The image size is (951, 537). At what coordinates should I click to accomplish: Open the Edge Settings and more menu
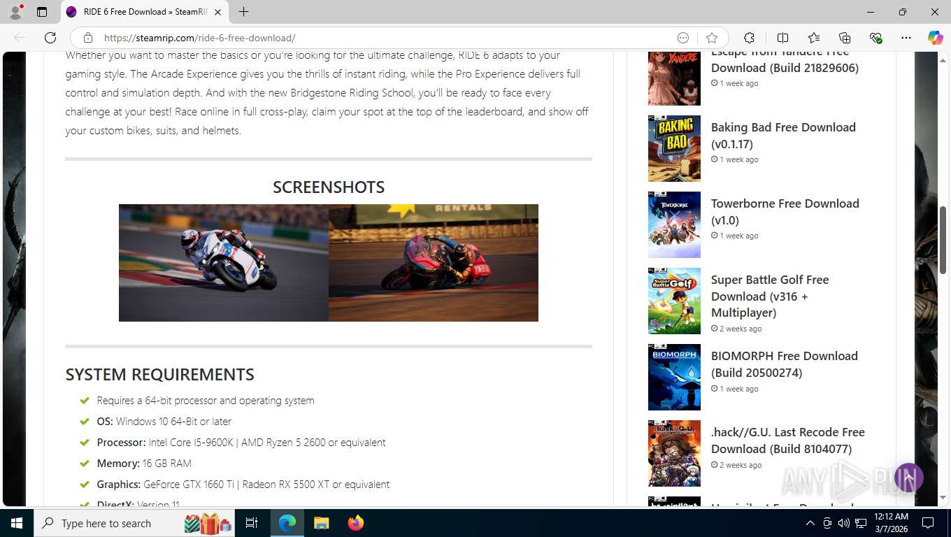906,38
